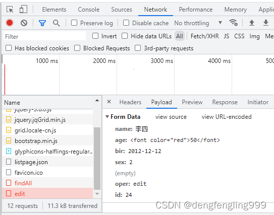Image resolution: width=274 pixels, height=215 pixels.
Task: Open network conditions wifi settings icon
Action: [x=233, y=23]
